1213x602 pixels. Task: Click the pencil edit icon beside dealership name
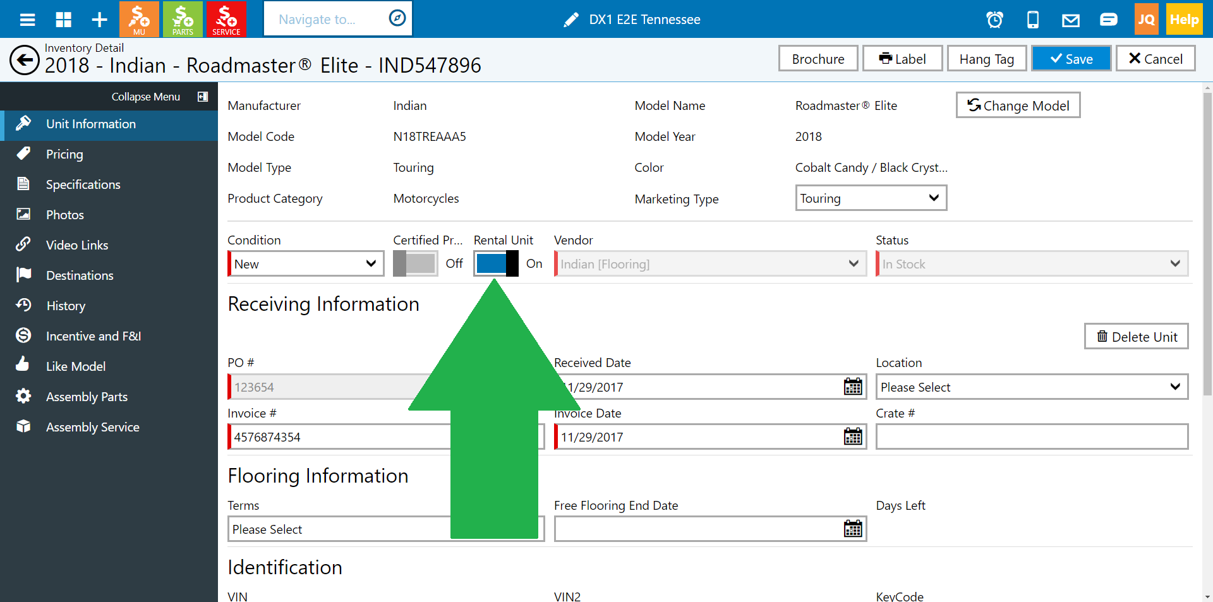[x=570, y=20]
